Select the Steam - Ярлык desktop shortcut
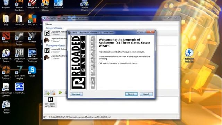The height and width of the screenshot is (125, 222). (19, 39)
